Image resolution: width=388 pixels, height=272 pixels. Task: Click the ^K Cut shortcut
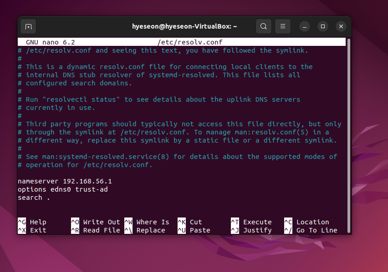coord(190,222)
